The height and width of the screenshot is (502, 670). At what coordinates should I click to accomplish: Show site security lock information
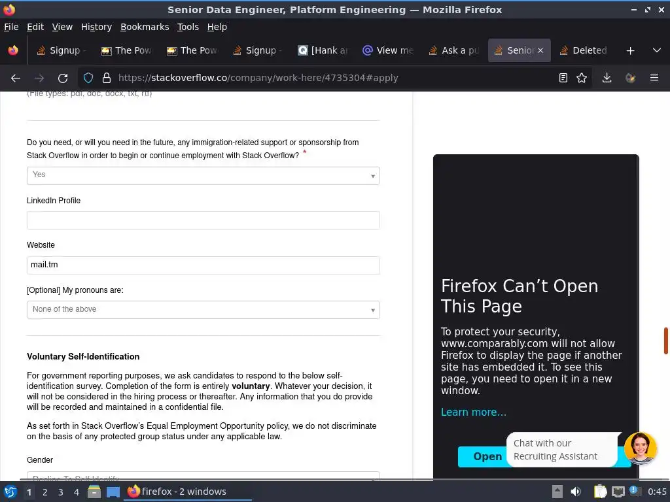pyautogui.click(x=107, y=78)
